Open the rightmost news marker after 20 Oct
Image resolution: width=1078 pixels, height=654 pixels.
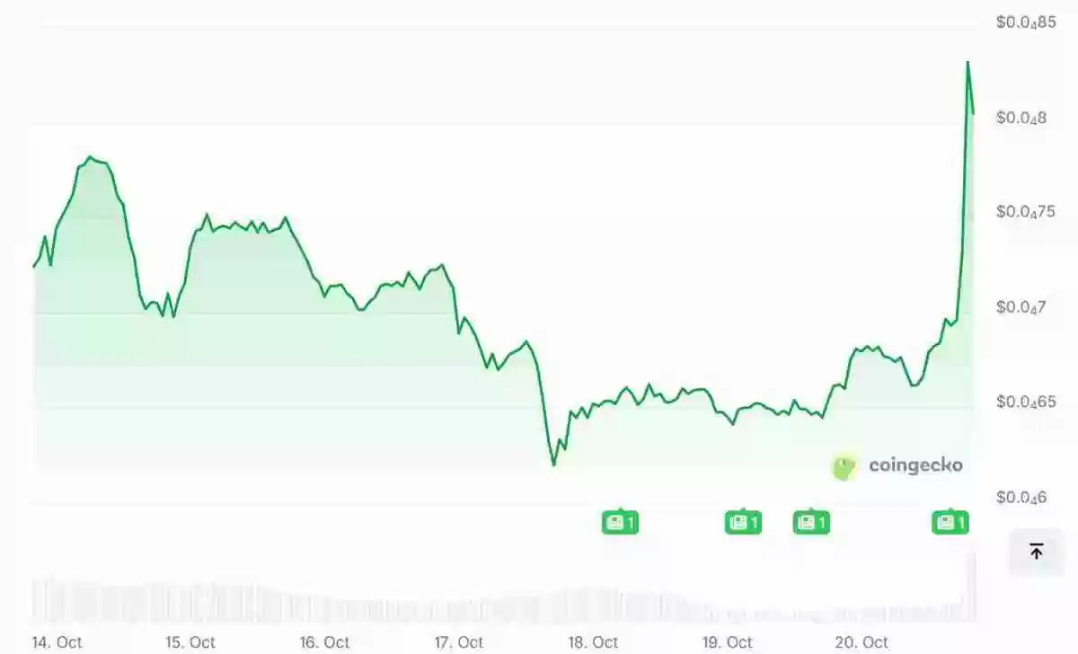[950, 522]
